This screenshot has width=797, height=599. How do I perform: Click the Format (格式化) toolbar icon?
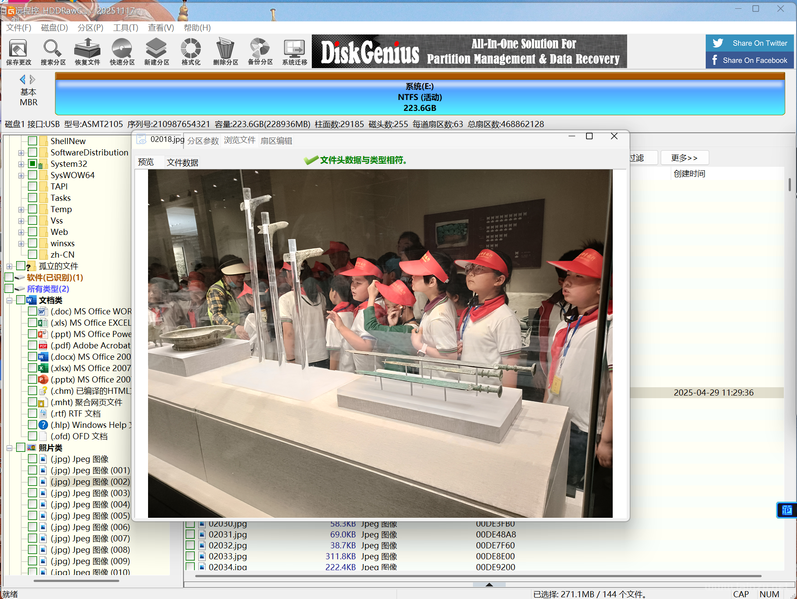(x=191, y=52)
